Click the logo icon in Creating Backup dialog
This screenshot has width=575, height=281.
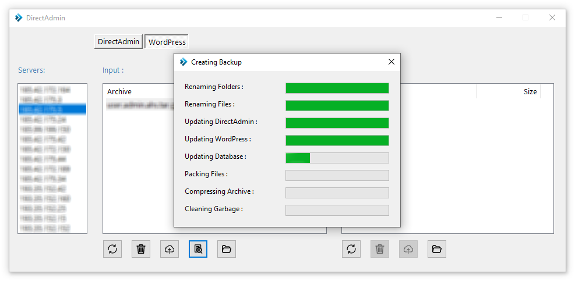point(184,62)
